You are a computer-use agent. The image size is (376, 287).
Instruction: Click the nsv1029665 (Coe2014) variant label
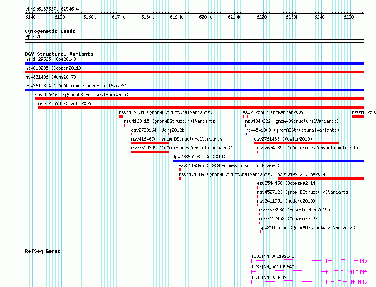pos(51,59)
